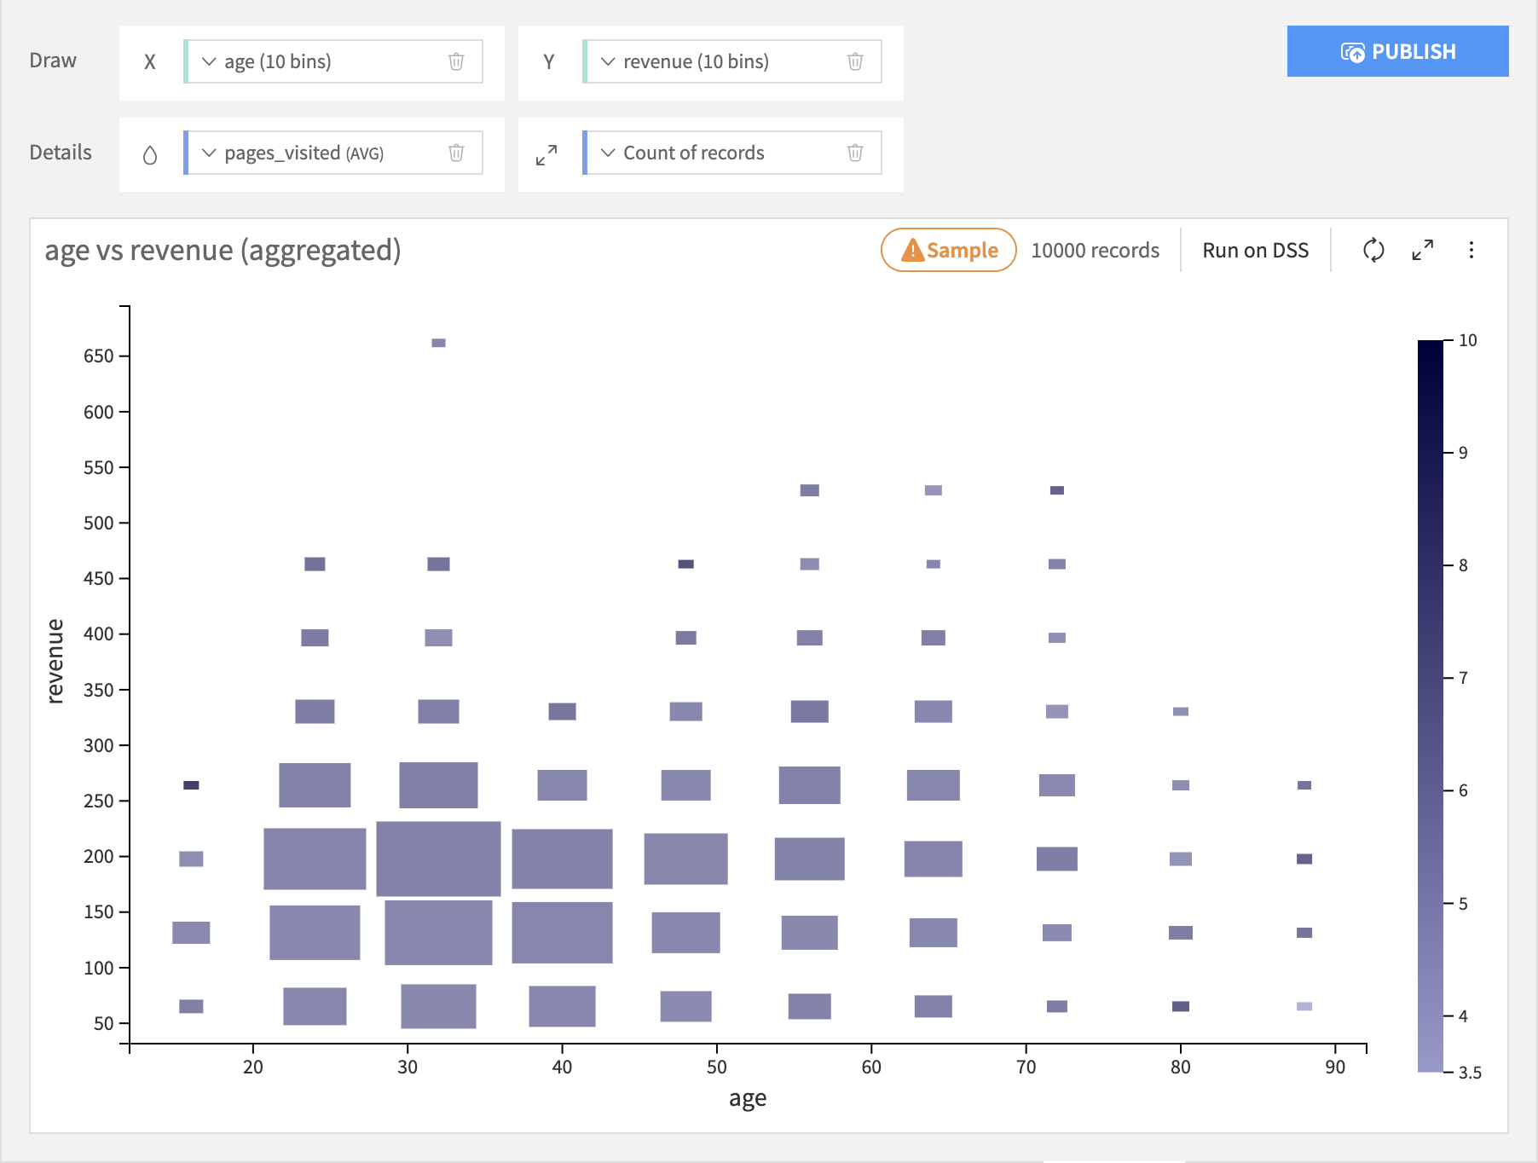Click the 'Sample' text in the orange badge
Screen dimensions: 1538x1163
tap(963, 250)
